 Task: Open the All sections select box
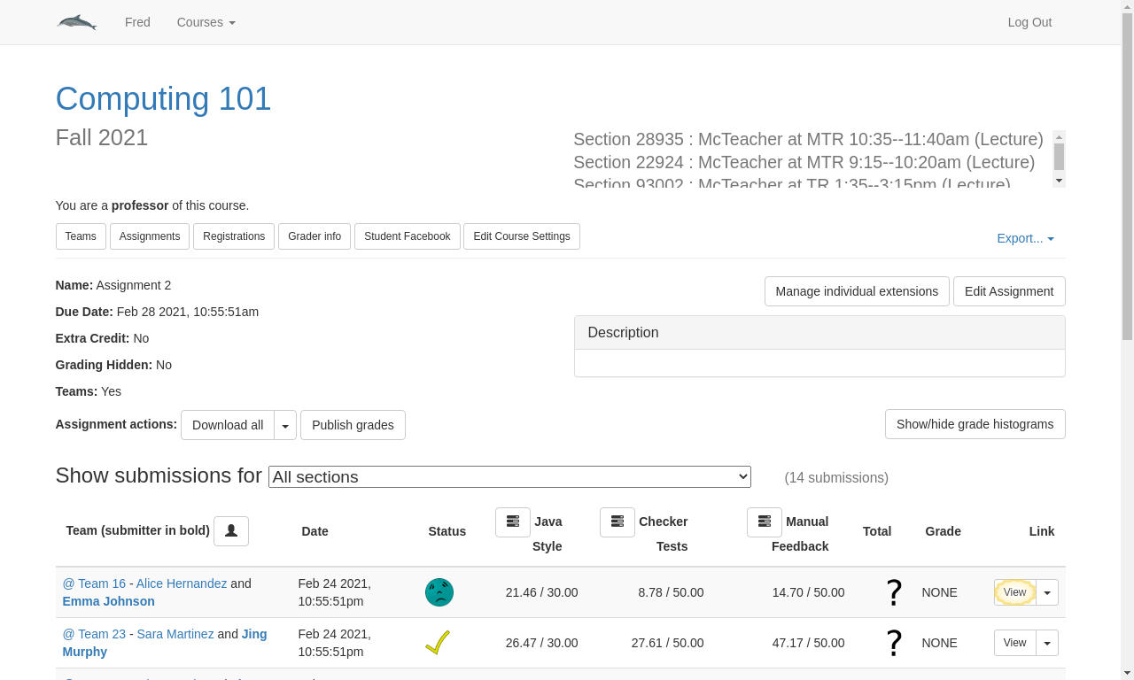click(509, 476)
